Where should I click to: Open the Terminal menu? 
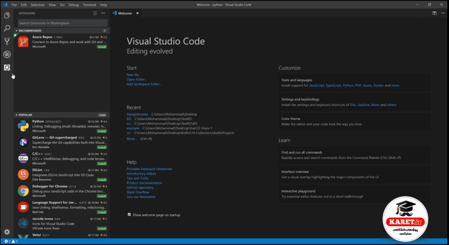click(89, 5)
